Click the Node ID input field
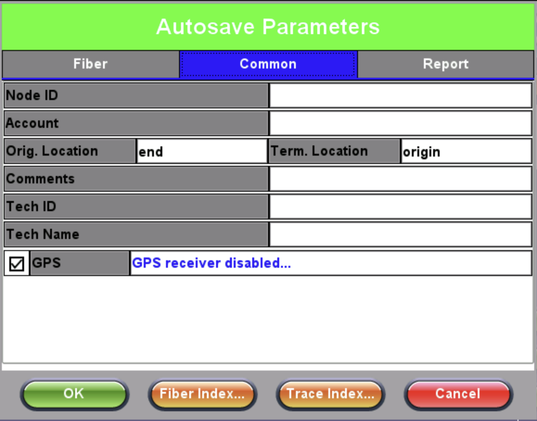The width and height of the screenshot is (537, 421). point(400,95)
